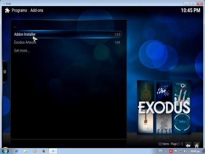Click the network connection tray icon
Screen dimensions: 205x154
(180, 151)
